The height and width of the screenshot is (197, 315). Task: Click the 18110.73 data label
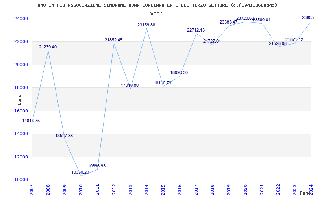coord(163,83)
